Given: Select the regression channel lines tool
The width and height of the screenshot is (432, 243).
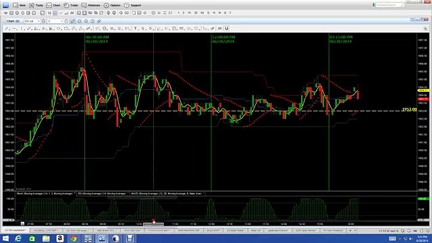Looking at the screenshot, I should click(x=97, y=28).
